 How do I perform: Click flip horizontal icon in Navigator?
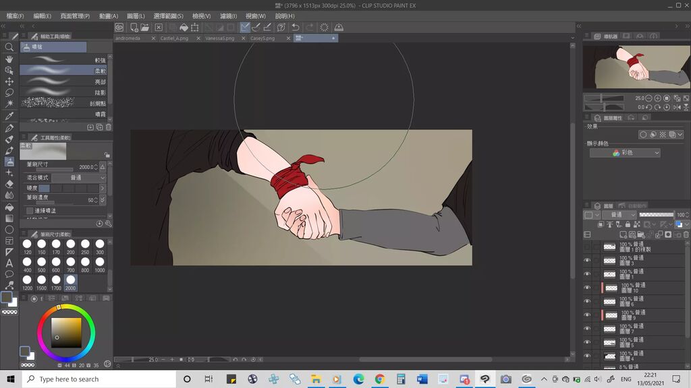678,107
